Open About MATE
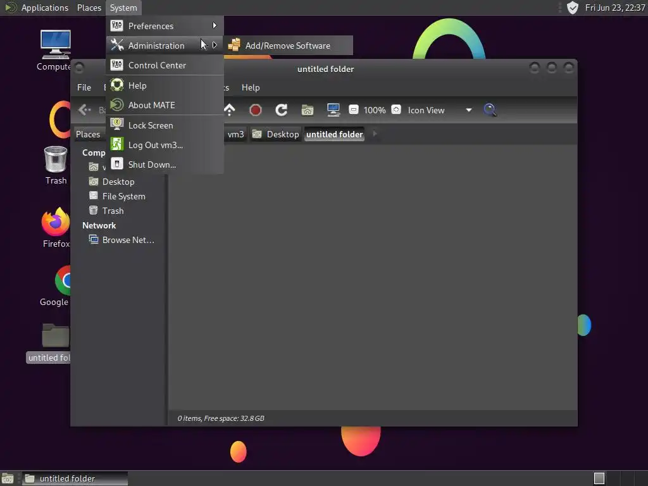 pos(165,105)
